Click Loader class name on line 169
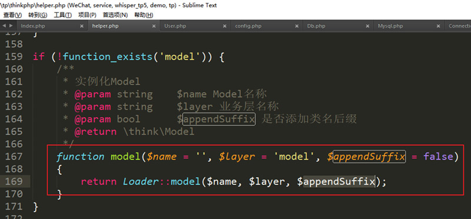 pyautogui.click(x=141, y=181)
